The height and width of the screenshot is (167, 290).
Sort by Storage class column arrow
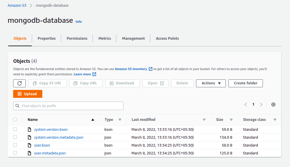pos(275,120)
